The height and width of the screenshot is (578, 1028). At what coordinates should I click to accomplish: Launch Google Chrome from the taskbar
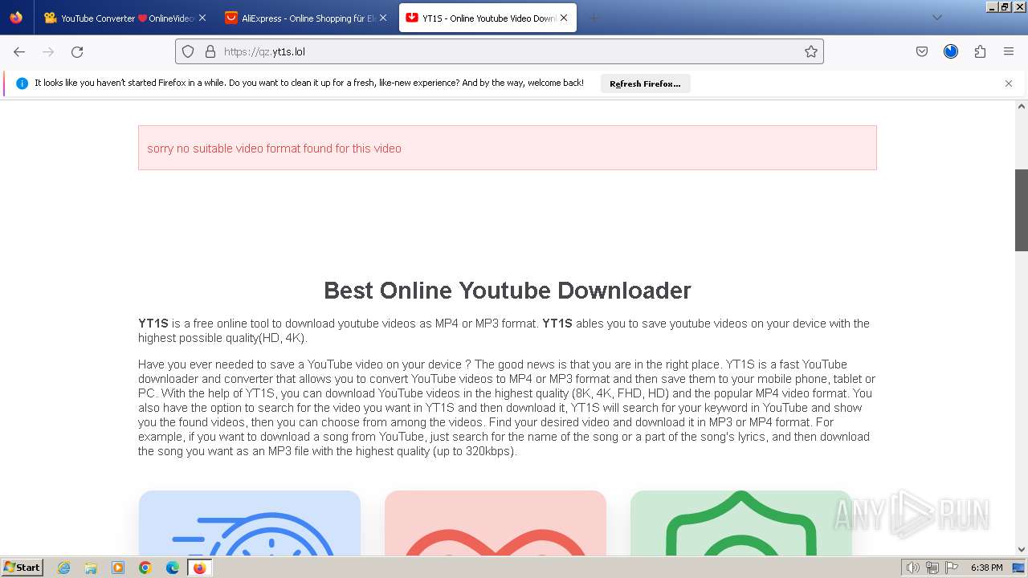pyautogui.click(x=145, y=568)
